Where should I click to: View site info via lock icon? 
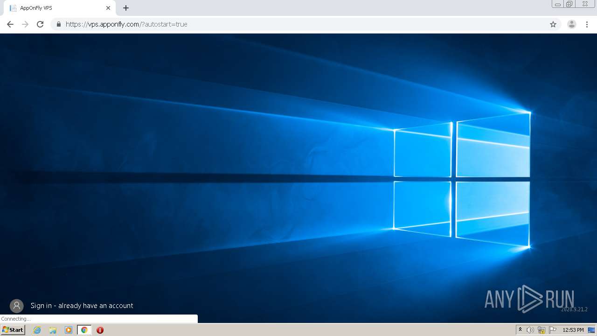(x=59, y=24)
